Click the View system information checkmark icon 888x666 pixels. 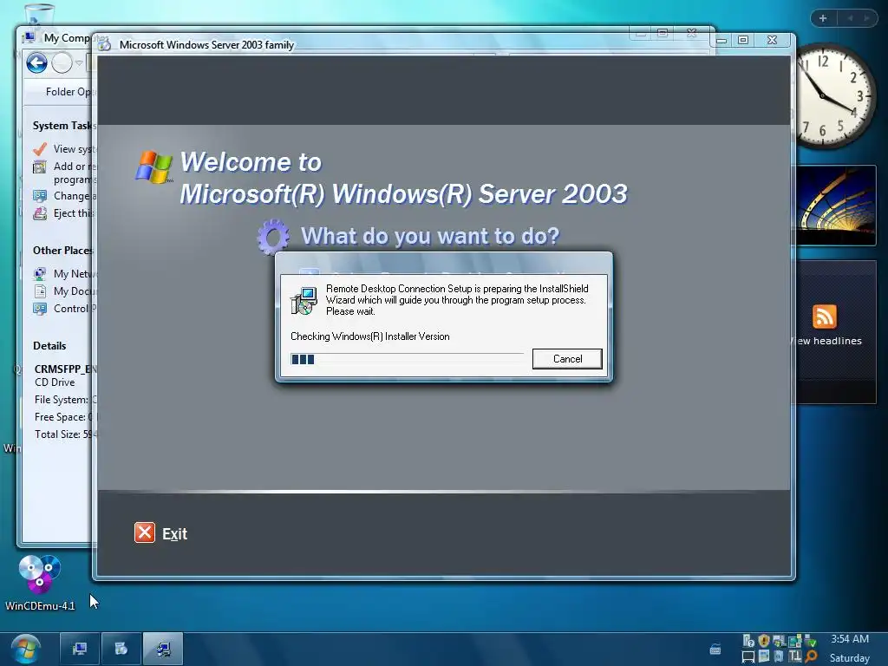(40, 149)
